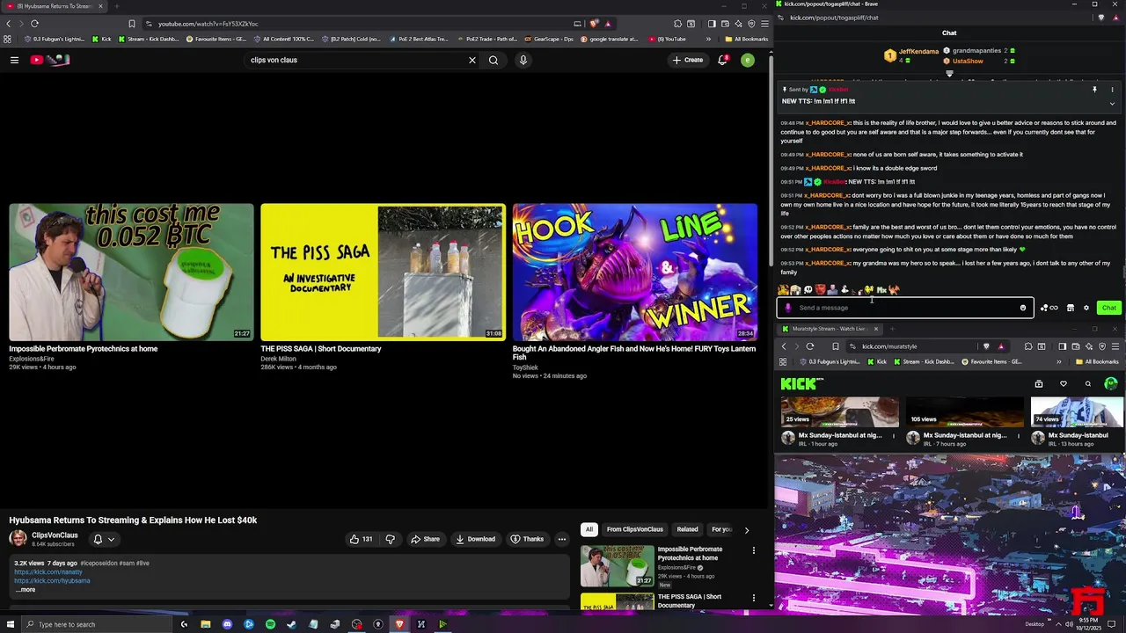Open Steam from the taskbar
This screenshot has height=633, width=1126.
291,624
